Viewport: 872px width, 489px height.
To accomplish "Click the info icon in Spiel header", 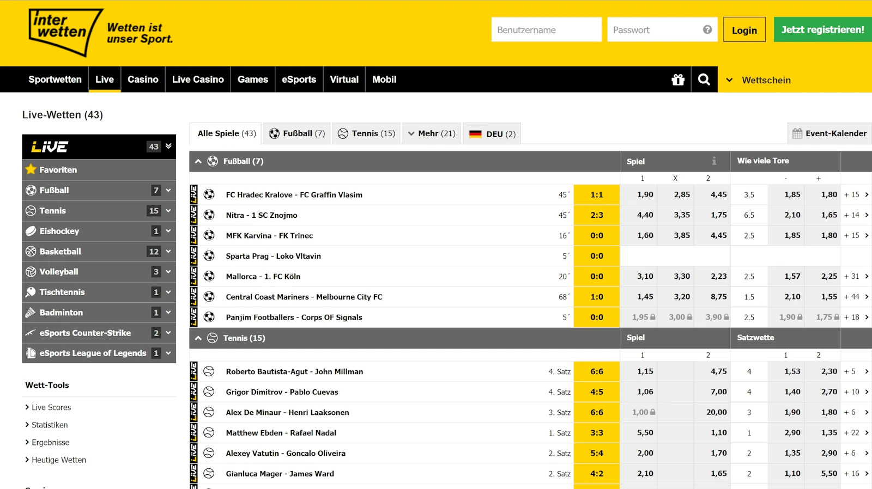I will [713, 161].
